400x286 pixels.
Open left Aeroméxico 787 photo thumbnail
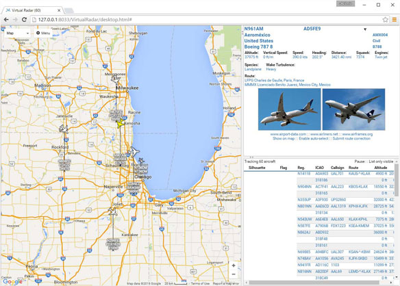(x=289, y=109)
